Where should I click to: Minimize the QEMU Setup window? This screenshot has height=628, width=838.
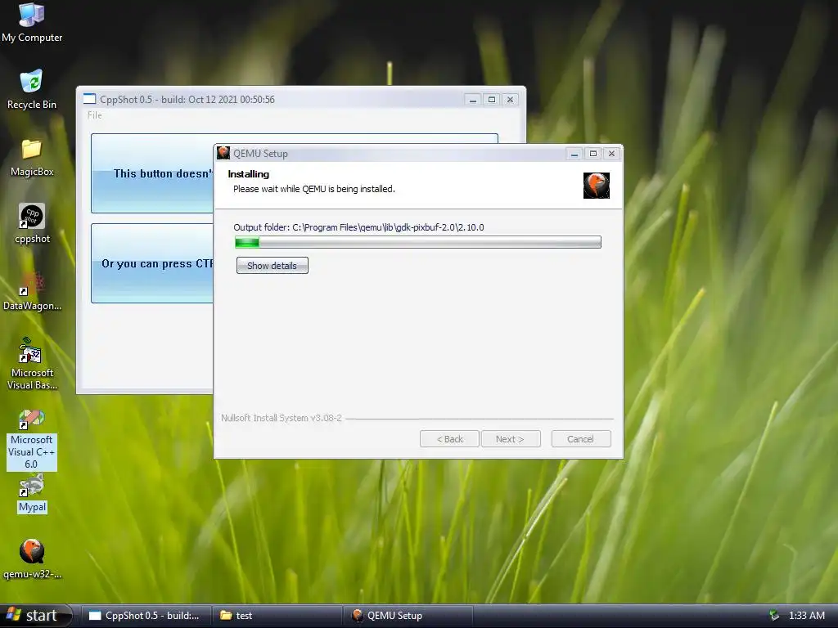[574, 153]
